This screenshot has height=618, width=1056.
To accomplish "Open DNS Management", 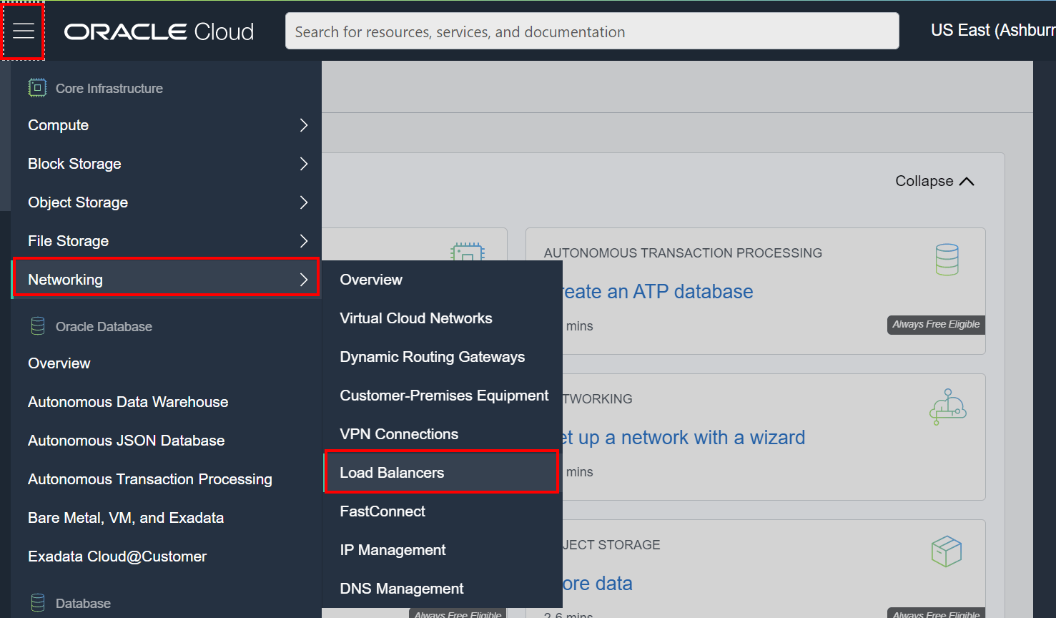I will (x=401, y=588).
